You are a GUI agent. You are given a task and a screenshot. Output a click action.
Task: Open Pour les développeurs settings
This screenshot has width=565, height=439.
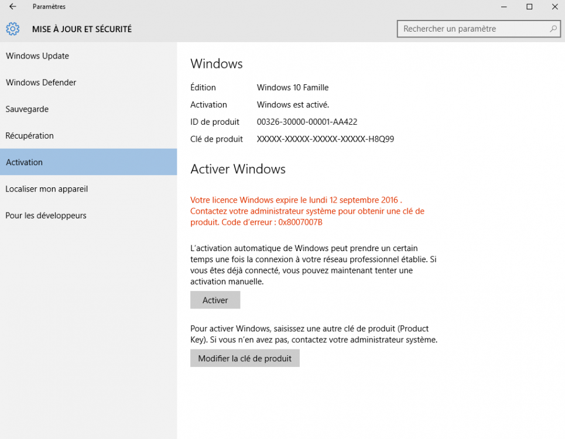coord(45,215)
